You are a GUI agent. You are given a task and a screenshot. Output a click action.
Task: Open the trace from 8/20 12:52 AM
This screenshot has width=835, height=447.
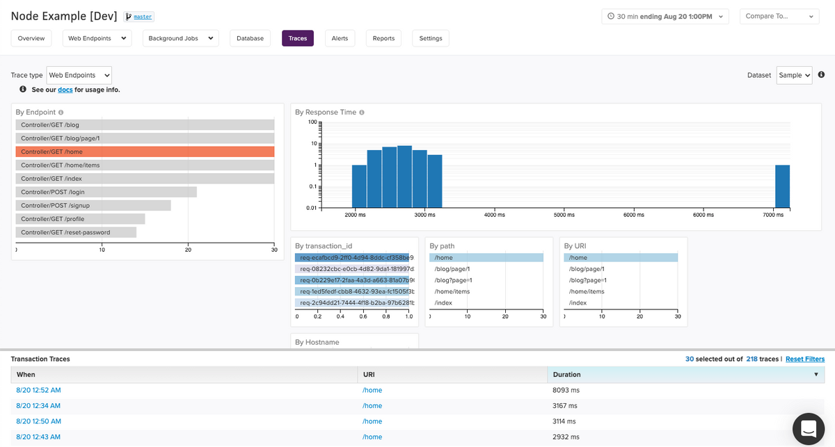[x=38, y=390]
